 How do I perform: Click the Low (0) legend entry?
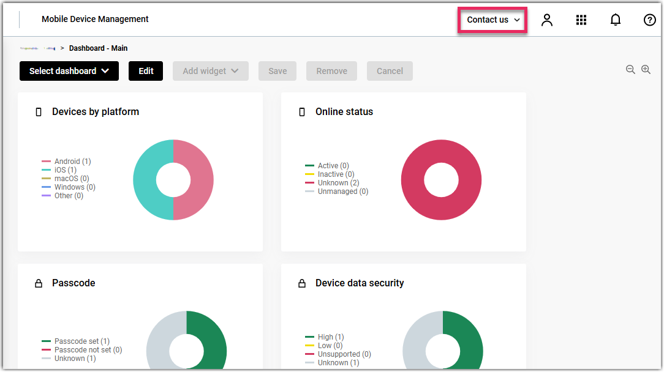coord(324,345)
